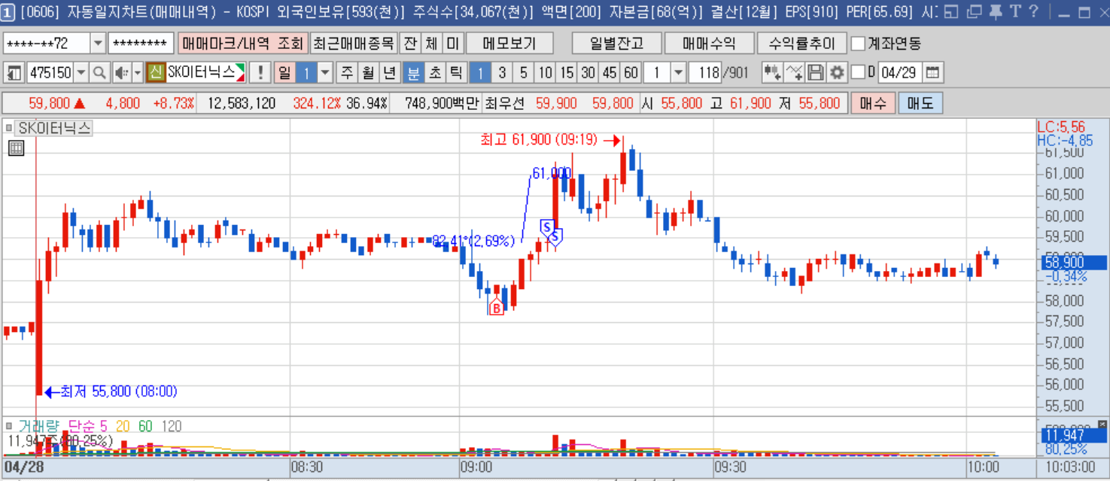Switch to the 주 weekly chart
This screenshot has width=1110, height=481.
click(x=347, y=73)
